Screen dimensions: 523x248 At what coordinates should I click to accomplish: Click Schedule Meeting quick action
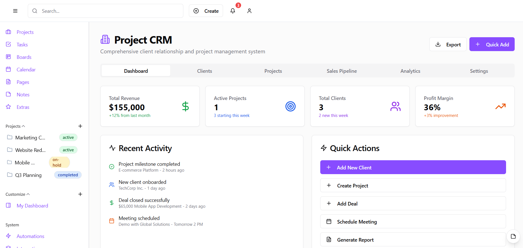(413, 221)
